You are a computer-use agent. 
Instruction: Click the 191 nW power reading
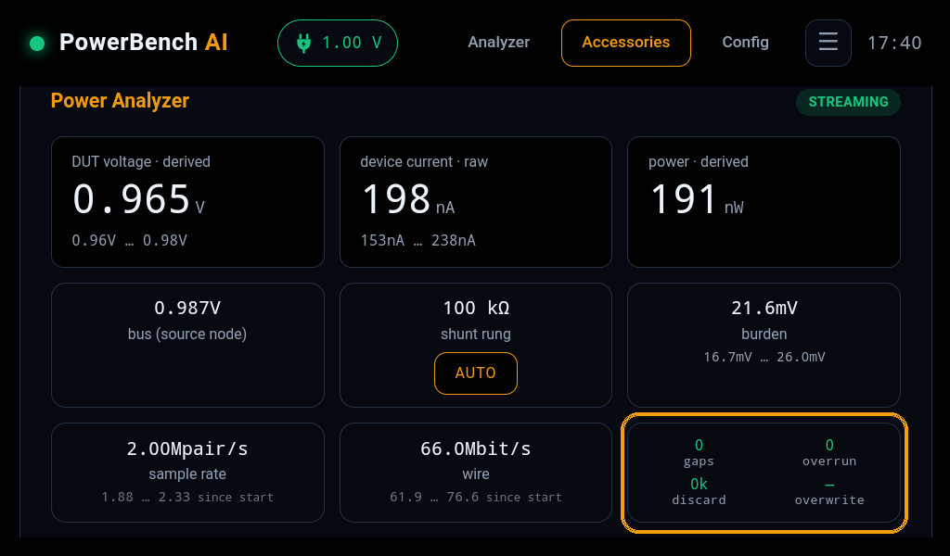(x=697, y=199)
